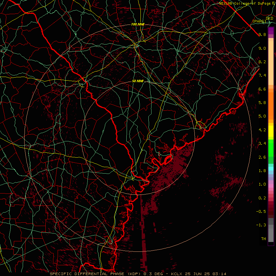Click the 7.4 scale value
This screenshot has width=276, height=276.
click(x=262, y=75)
